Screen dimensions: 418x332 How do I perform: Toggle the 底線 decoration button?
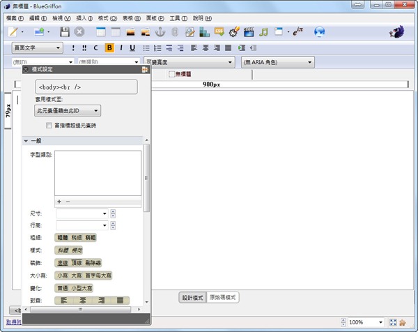click(x=63, y=263)
